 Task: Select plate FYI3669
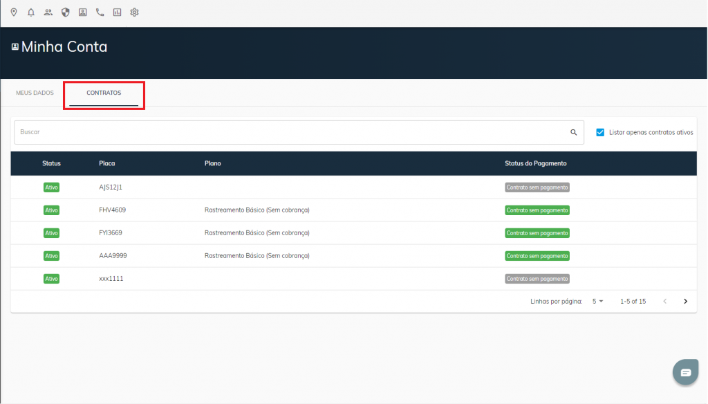click(111, 233)
